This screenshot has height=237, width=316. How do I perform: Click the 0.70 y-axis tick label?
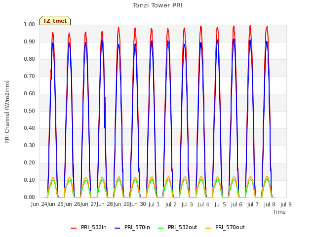tap(29, 77)
